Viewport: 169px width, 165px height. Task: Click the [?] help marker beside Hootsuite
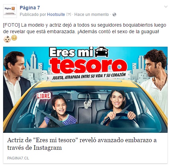point(69,15)
